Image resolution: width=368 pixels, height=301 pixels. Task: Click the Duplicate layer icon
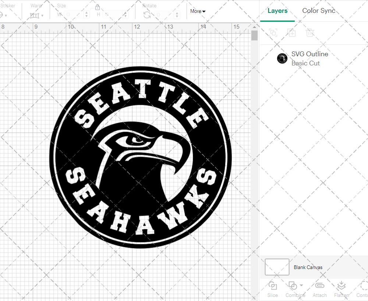pos(291,33)
